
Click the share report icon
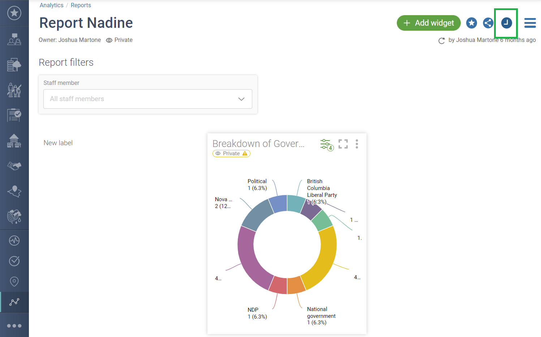[488, 23]
